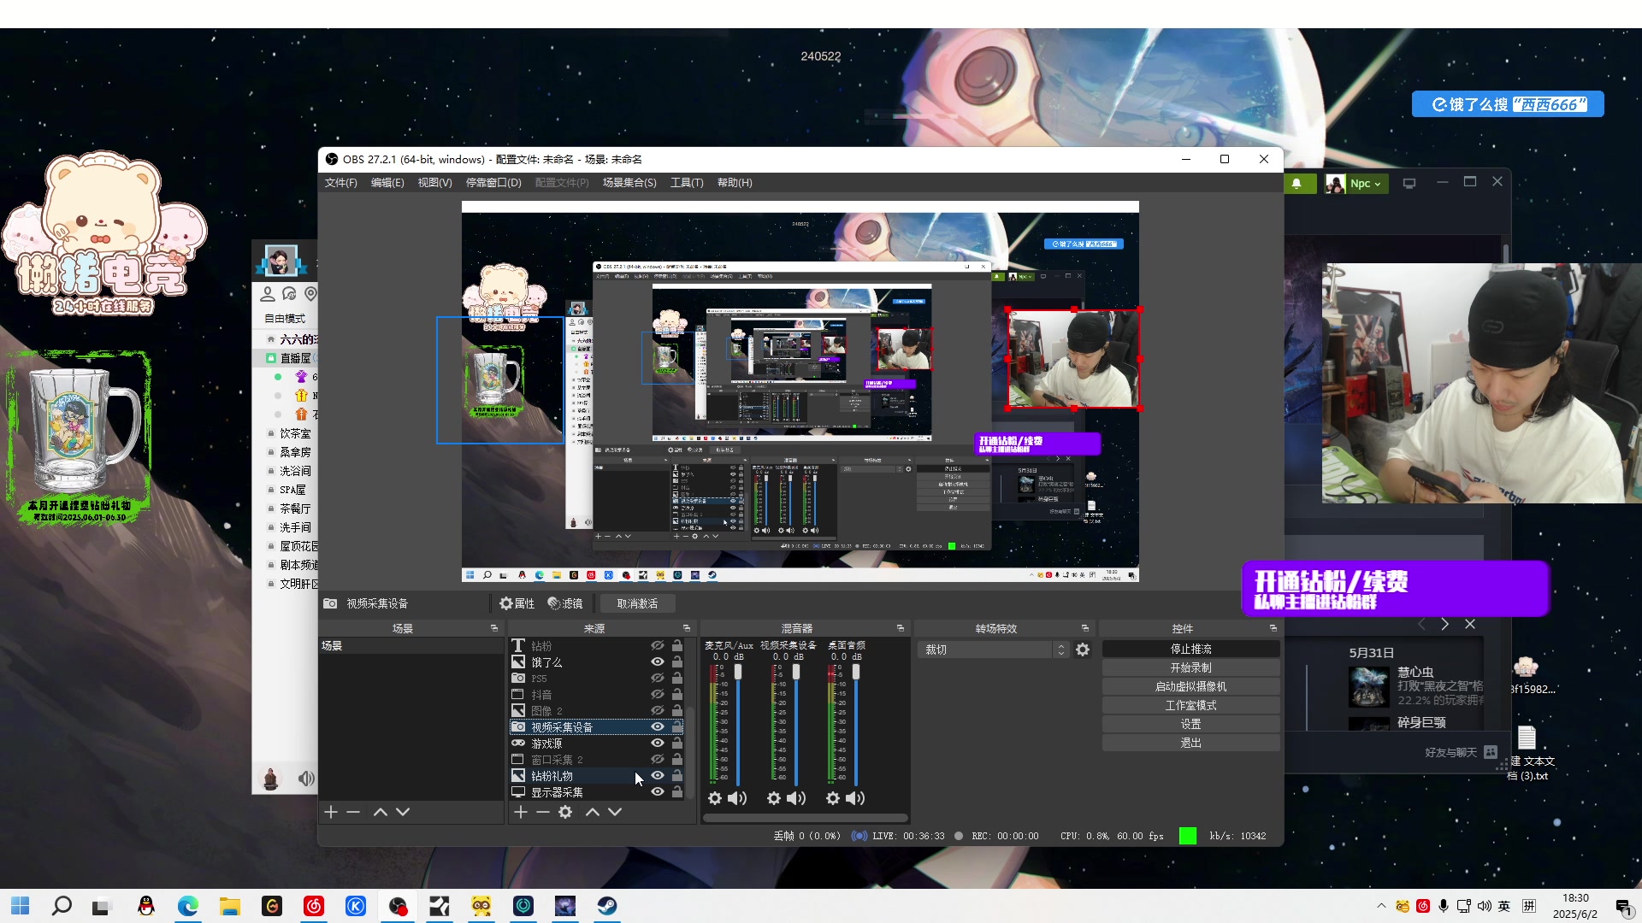Open 工具(T) menu
Image resolution: width=1642 pixels, height=923 pixels.
point(687,183)
